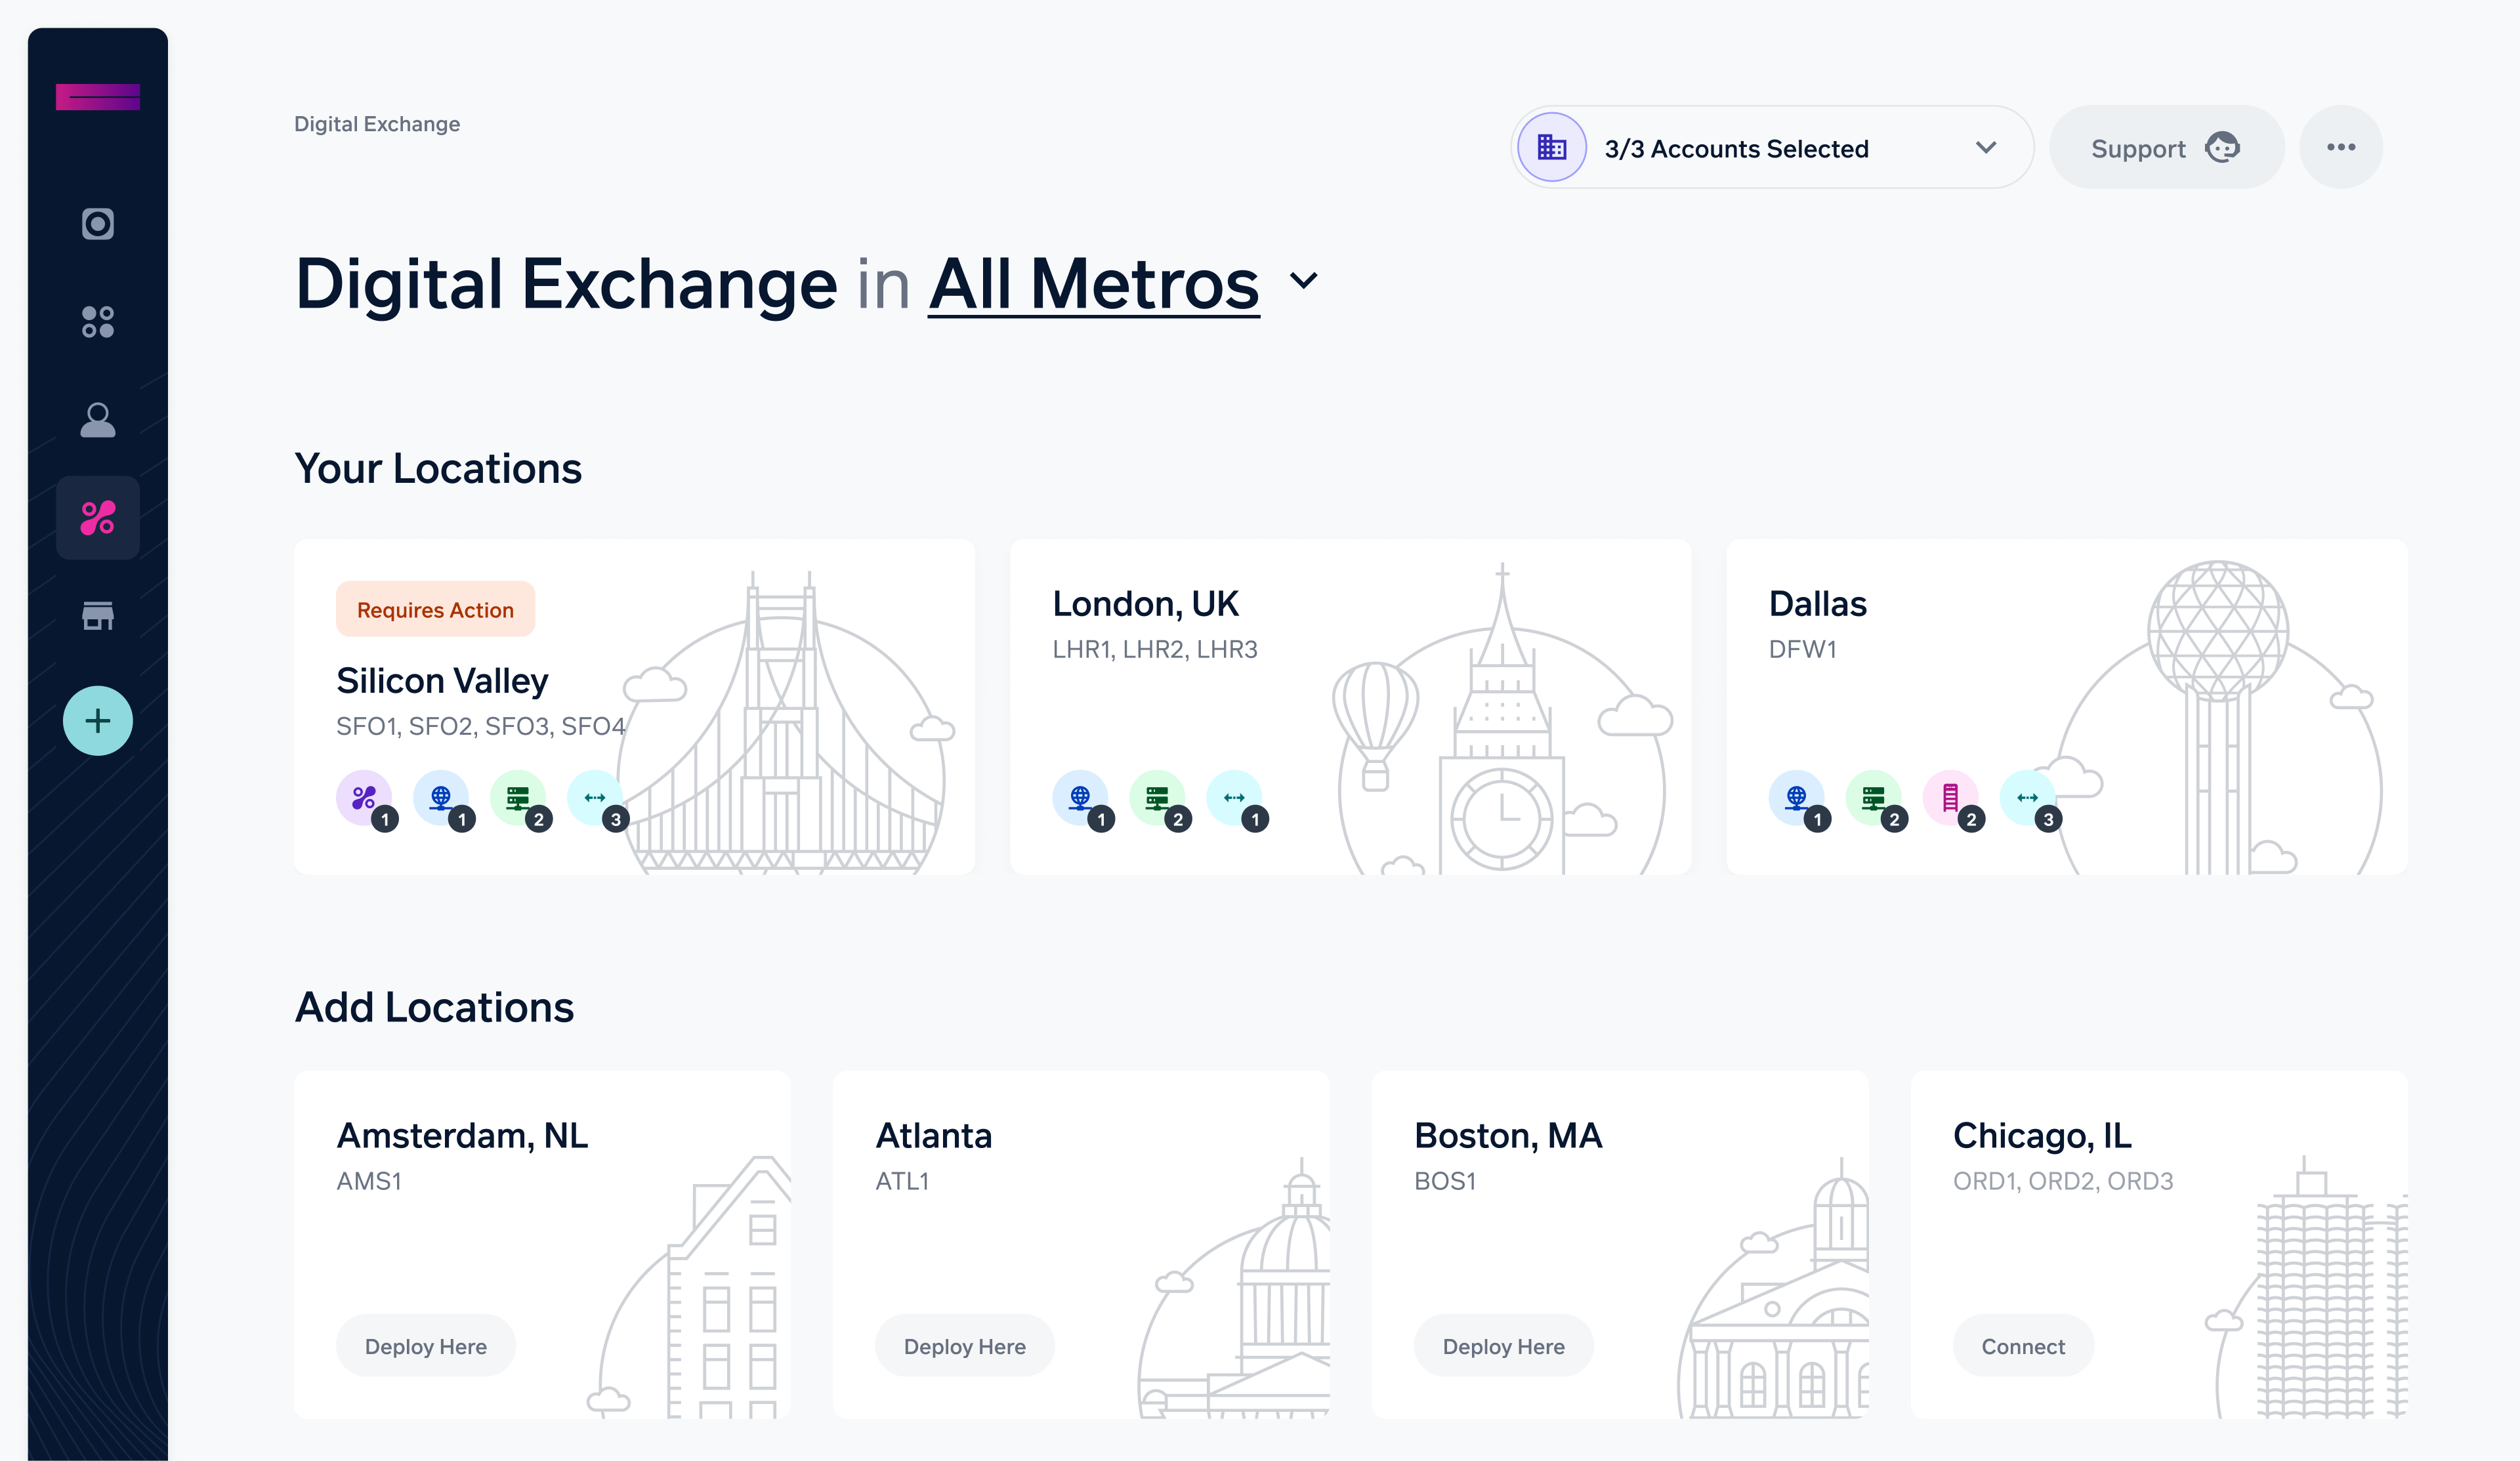Screen dimensions: 2520x1461
Task: Click the DFW1 site code
Action: click(1803, 650)
